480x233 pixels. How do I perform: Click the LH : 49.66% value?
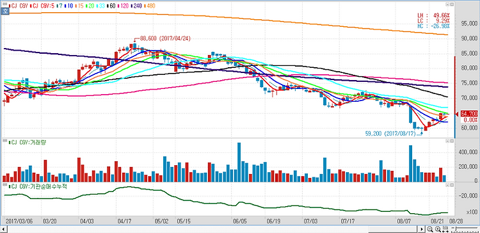pos(434,15)
